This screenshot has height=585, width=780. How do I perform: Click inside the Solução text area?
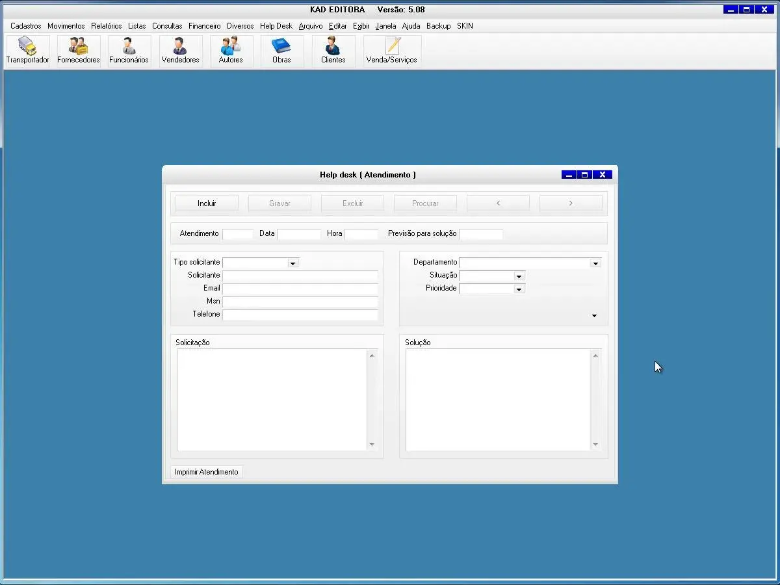pos(498,400)
